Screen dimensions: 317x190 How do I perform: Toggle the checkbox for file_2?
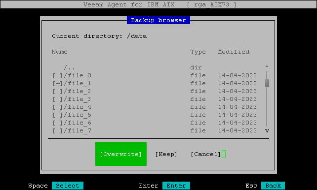click(x=57, y=91)
